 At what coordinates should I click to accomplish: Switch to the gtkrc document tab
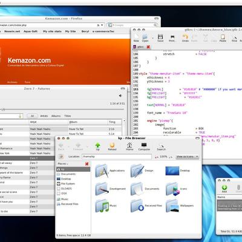click(140, 47)
